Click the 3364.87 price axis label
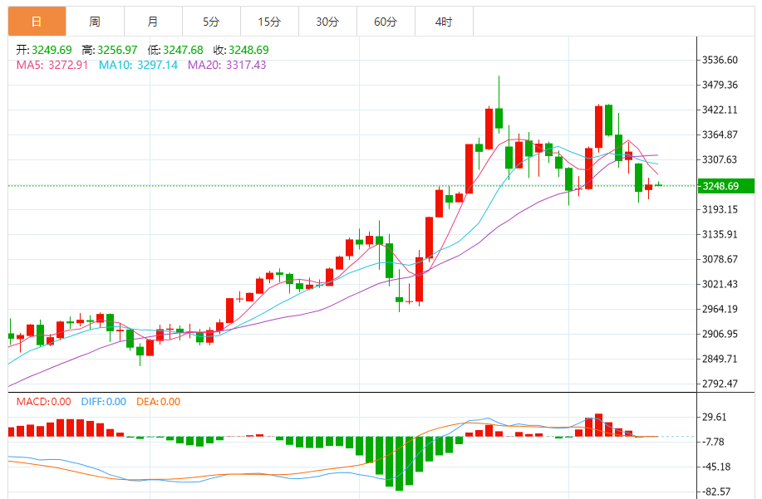Image resolution: width=762 pixels, height=499 pixels. [x=720, y=135]
